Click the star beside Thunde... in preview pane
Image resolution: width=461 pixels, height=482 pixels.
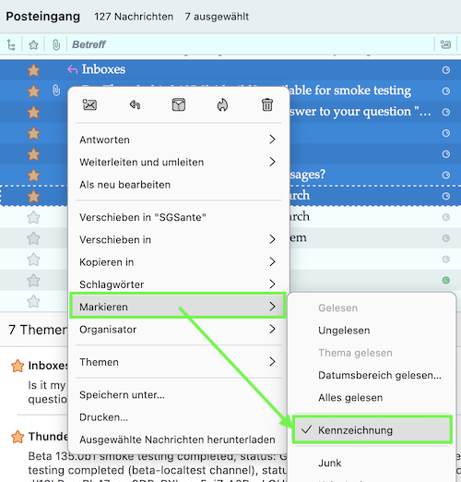[x=18, y=437]
